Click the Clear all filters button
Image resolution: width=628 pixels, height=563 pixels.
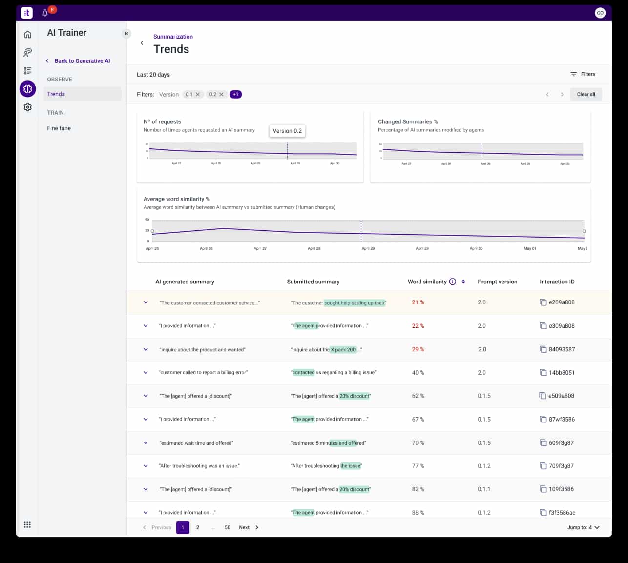[586, 94]
